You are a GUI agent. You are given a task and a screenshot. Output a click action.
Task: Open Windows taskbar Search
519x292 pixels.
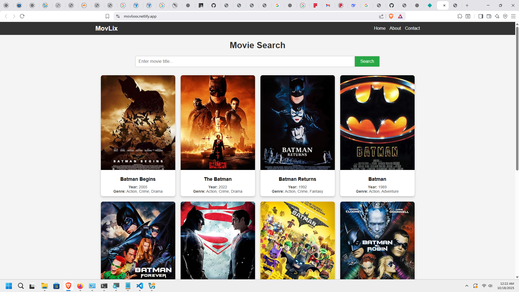[x=21, y=286]
